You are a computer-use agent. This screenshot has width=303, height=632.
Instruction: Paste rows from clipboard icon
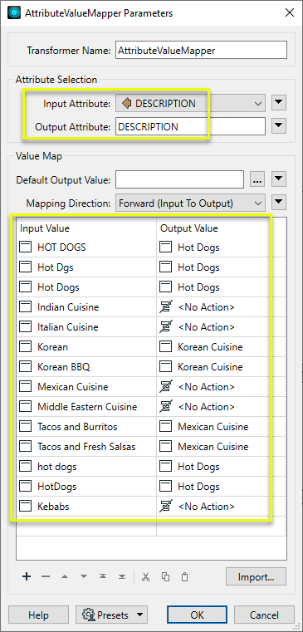[184, 577]
